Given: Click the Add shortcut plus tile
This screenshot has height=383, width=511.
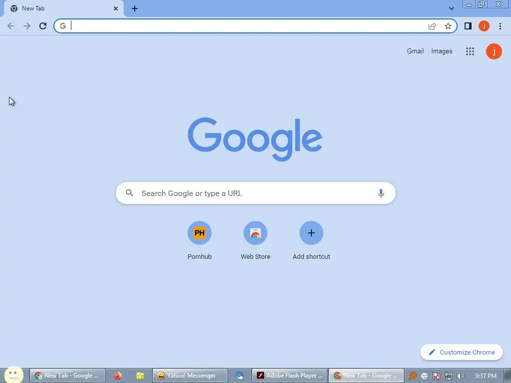Looking at the screenshot, I should click(311, 240).
